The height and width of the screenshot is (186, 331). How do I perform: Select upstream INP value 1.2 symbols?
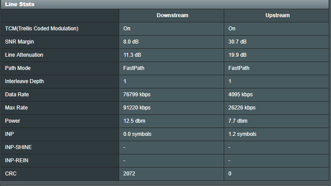tap(242, 134)
